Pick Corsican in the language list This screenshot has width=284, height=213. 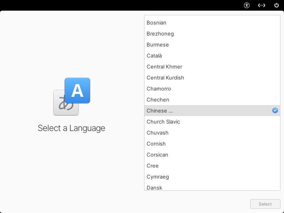pos(212,155)
